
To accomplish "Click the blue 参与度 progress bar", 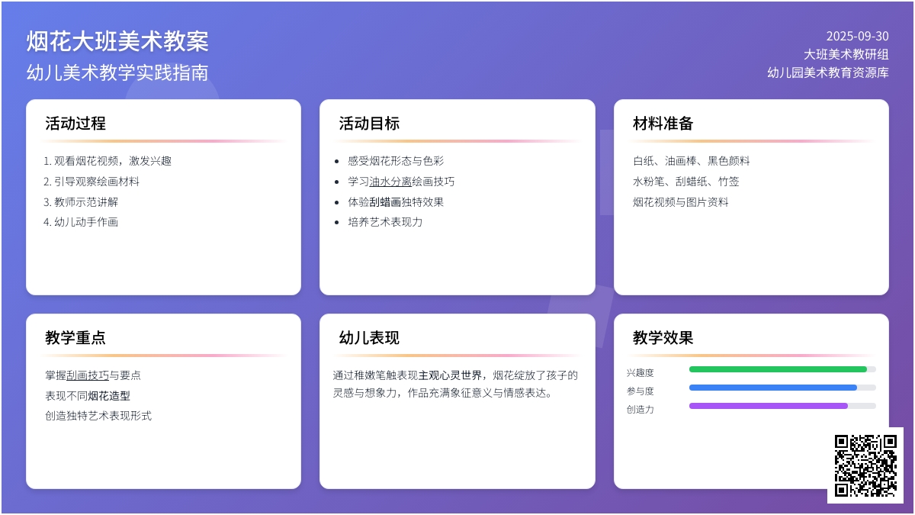I will (x=773, y=388).
